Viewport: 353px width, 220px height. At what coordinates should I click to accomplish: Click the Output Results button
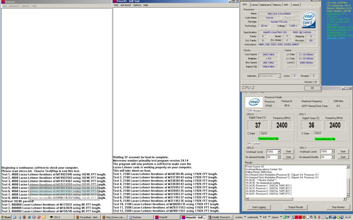tap(296, 207)
